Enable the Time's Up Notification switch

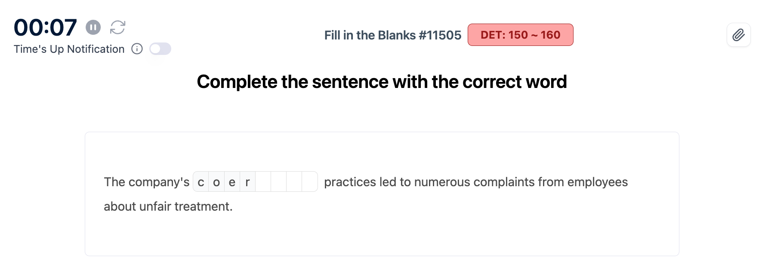(x=160, y=49)
